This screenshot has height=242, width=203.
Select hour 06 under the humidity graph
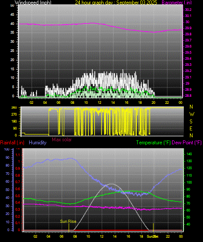click(61, 236)
